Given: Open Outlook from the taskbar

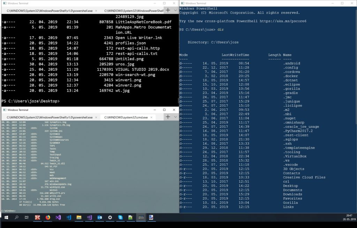Looking at the screenshot, I should (x=100, y=218).
